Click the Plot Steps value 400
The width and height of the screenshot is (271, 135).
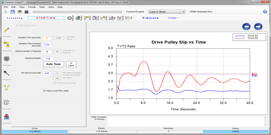point(57,78)
